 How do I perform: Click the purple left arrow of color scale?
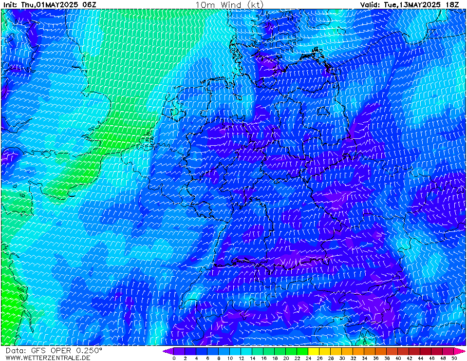pos(168,351)
